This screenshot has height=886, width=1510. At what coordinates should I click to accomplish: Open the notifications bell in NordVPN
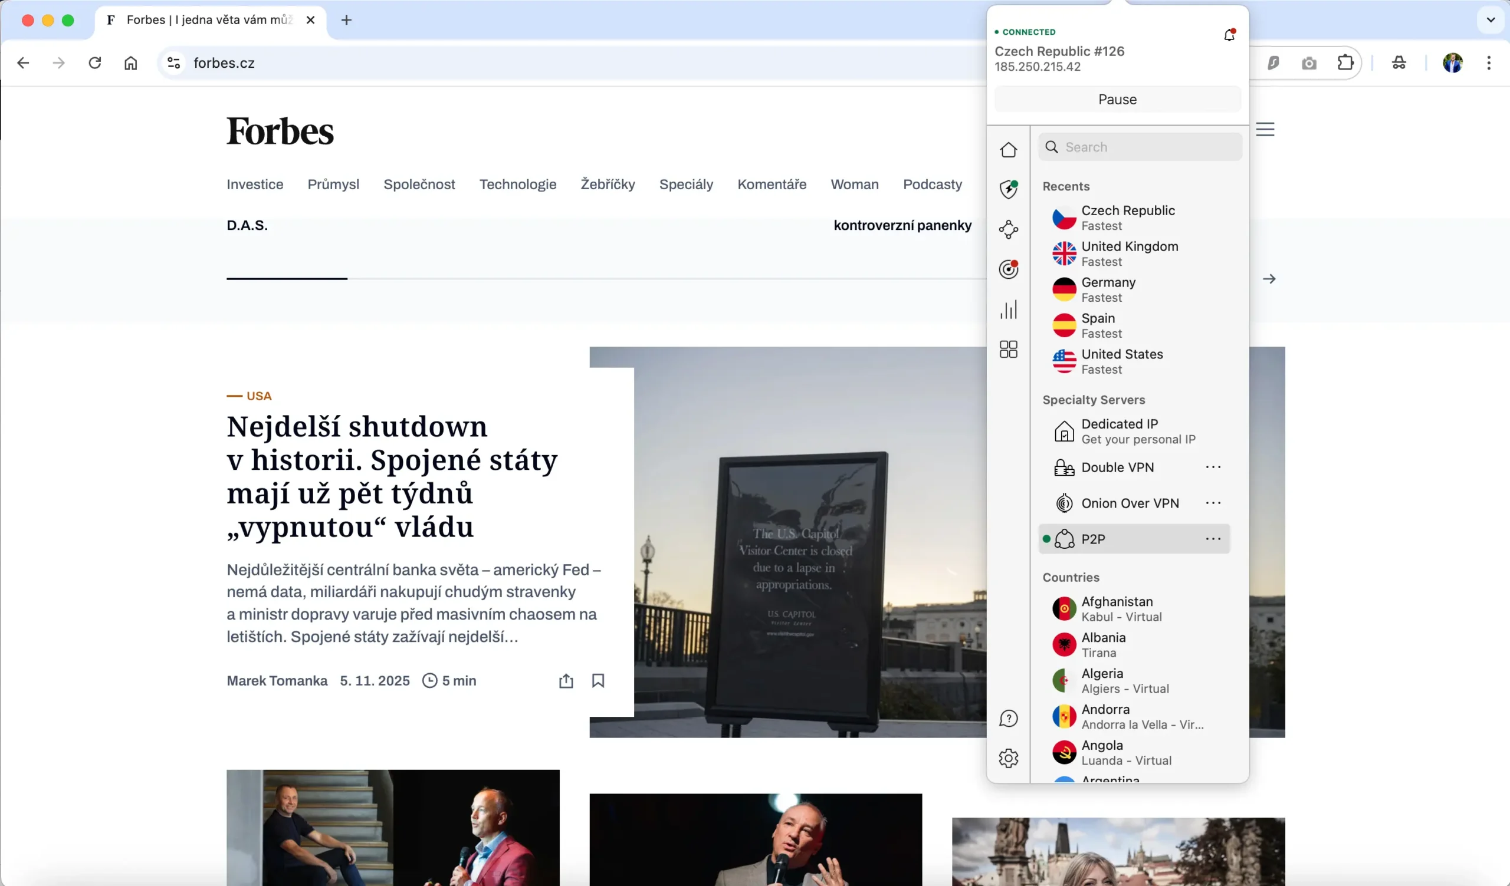[1230, 34]
